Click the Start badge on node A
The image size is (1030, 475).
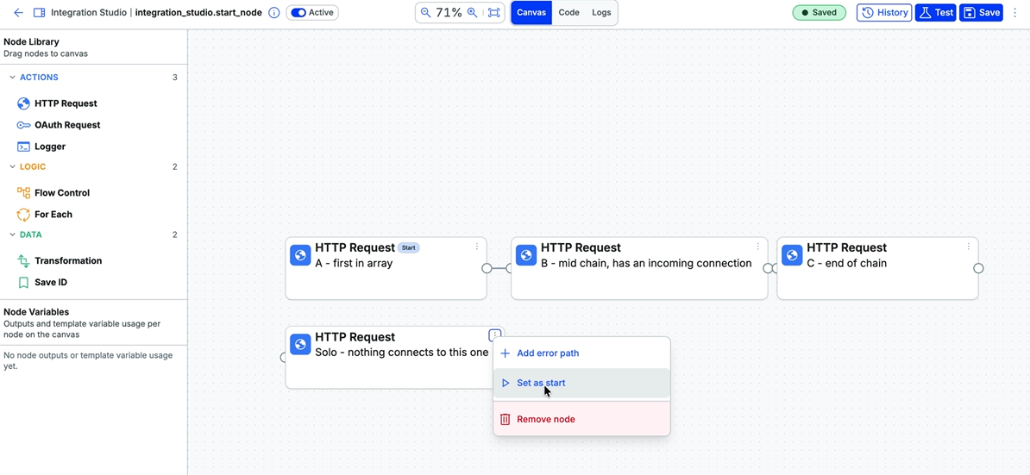(x=409, y=248)
